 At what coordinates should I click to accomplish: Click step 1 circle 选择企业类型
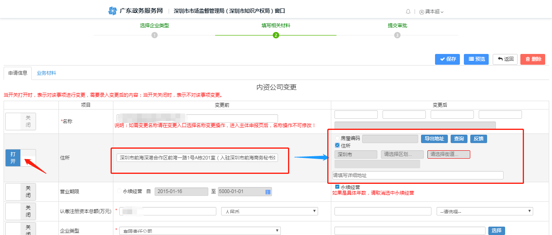(x=155, y=35)
